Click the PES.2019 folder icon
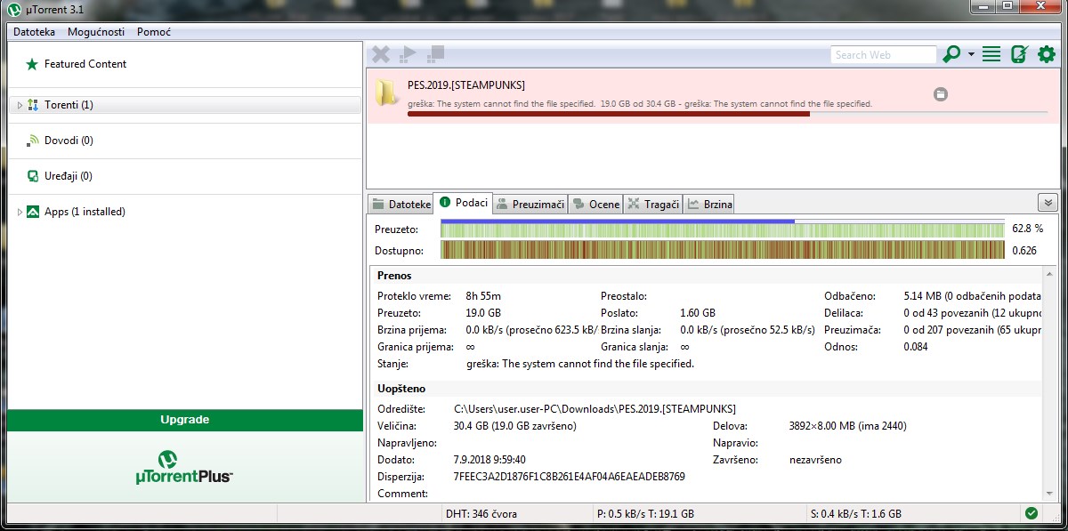The width and height of the screenshot is (1068, 531). [x=386, y=93]
